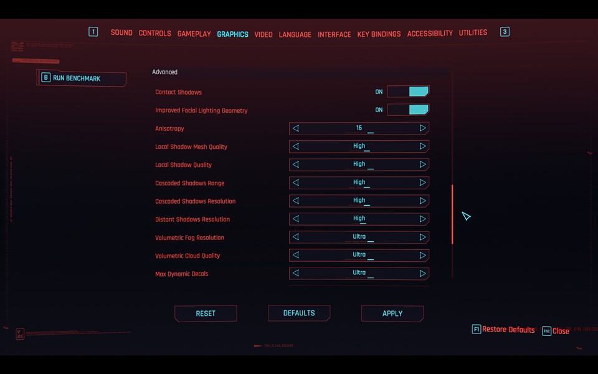Click the right arrow for Anisotropy

[x=422, y=128]
